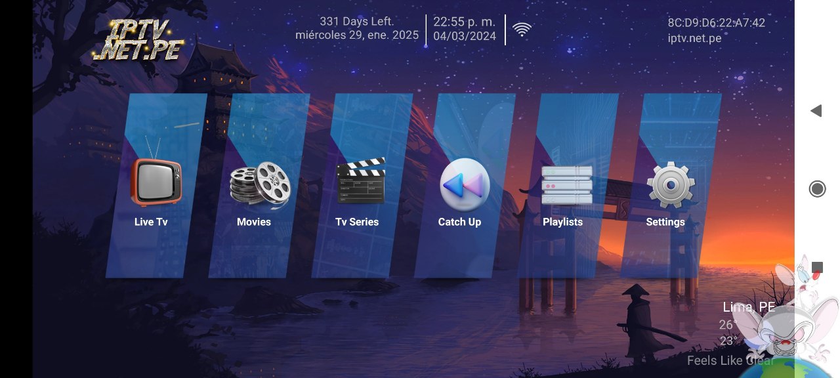
Task: Tap the 22:55 p. m. clock display
Action: pyautogui.click(x=463, y=22)
